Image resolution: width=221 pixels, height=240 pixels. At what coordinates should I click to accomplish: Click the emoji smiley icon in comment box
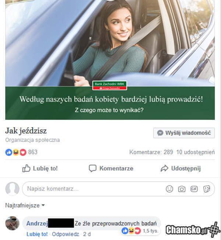[169, 189]
